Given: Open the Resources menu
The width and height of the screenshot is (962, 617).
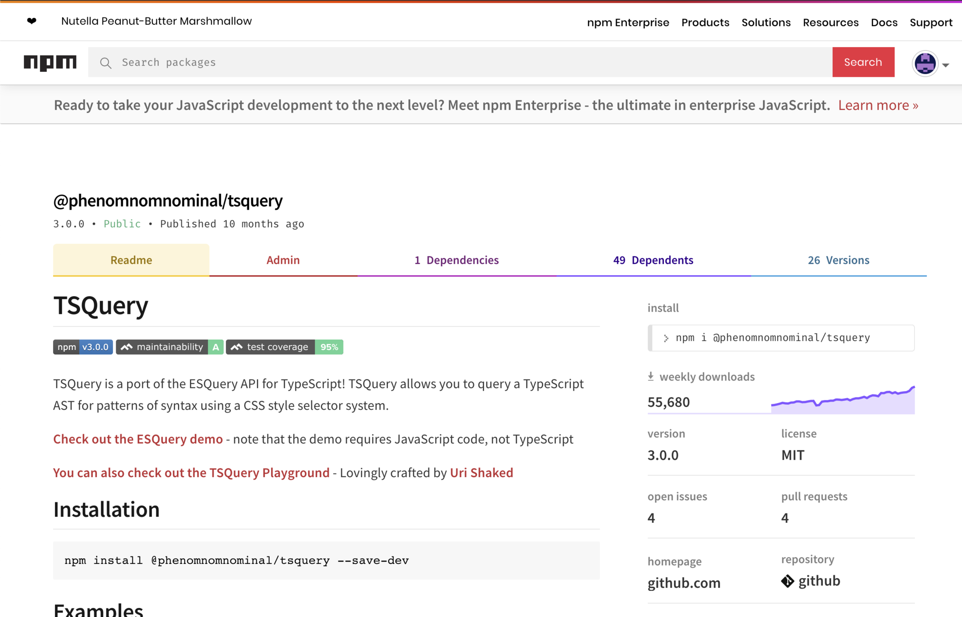Looking at the screenshot, I should coord(830,22).
